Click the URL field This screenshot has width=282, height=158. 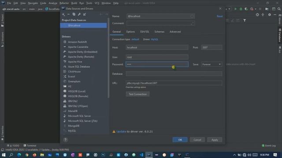tap(174, 83)
